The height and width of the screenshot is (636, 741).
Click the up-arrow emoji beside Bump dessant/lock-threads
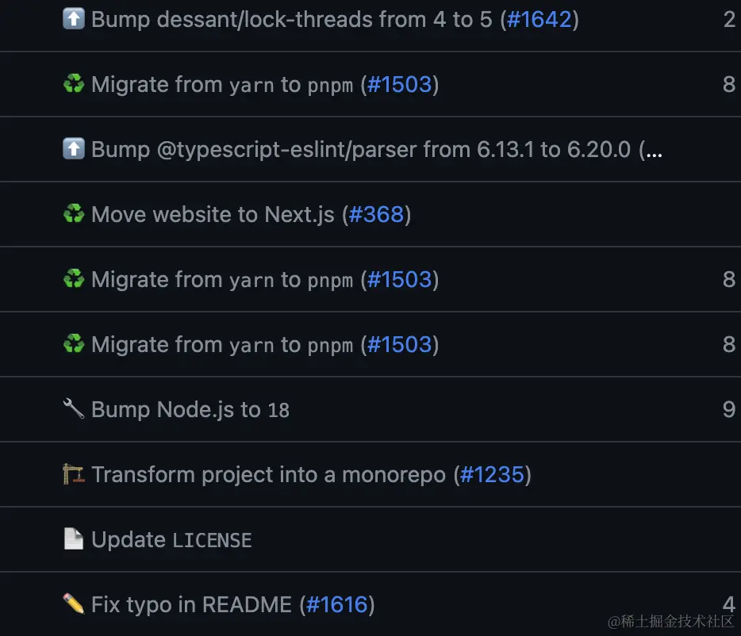[73, 19]
